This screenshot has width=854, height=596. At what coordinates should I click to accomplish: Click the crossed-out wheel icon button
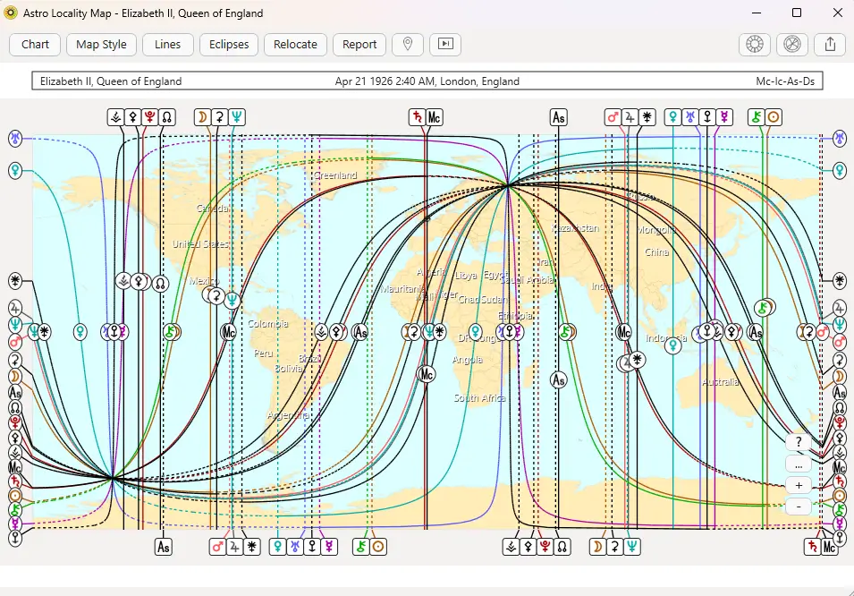click(x=792, y=44)
